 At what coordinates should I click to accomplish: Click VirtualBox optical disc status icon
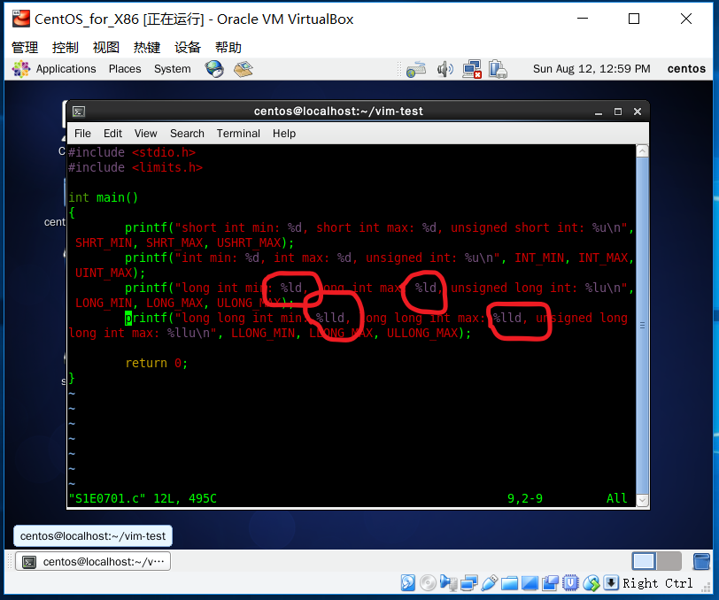click(428, 583)
